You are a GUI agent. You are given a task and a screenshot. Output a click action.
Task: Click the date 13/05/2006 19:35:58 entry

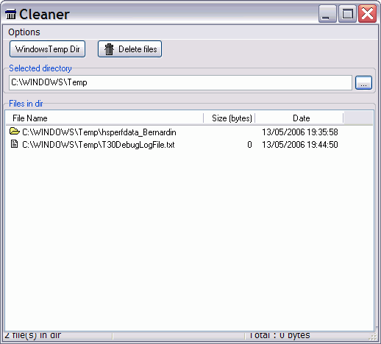coord(300,132)
